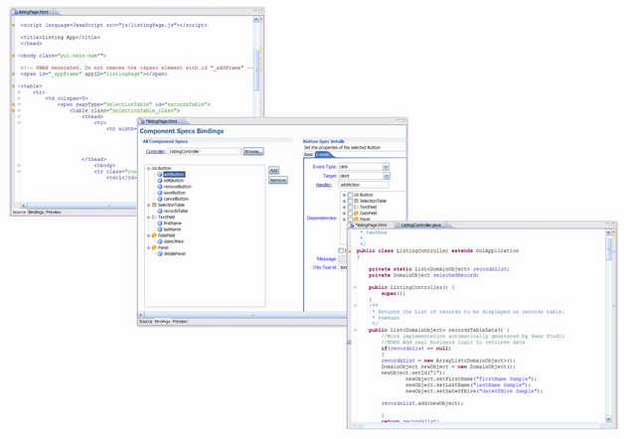636x439 pixels.
Task: Click the scroll-left arrow in HTML source editor
Action: [x=24, y=206]
